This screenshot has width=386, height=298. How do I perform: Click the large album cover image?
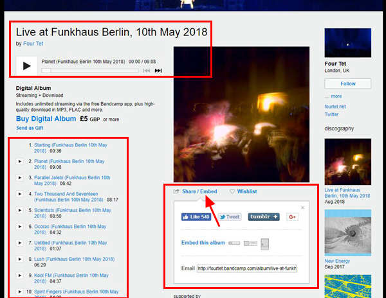click(x=241, y=114)
